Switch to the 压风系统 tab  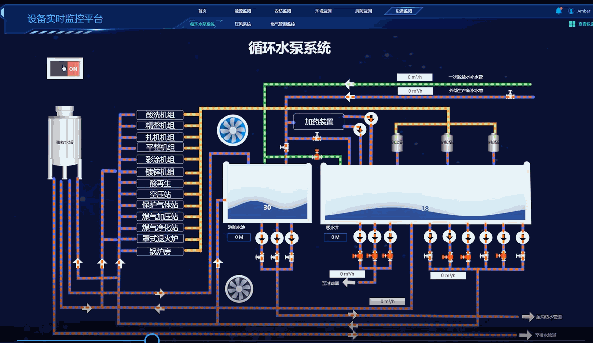pos(243,24)
